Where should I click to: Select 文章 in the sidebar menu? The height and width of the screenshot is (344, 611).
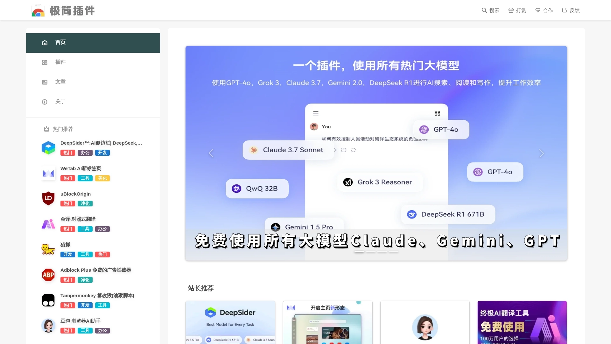93,82
